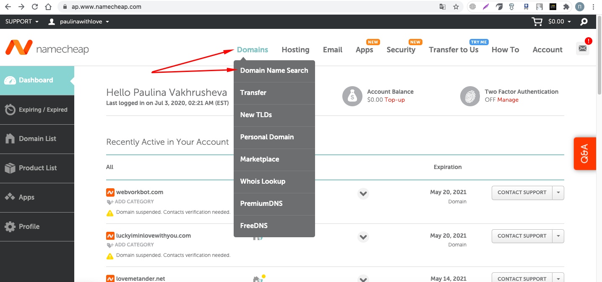
Task: Go forward in browser history
Action: pyautogui.click(x=21, y=7)
